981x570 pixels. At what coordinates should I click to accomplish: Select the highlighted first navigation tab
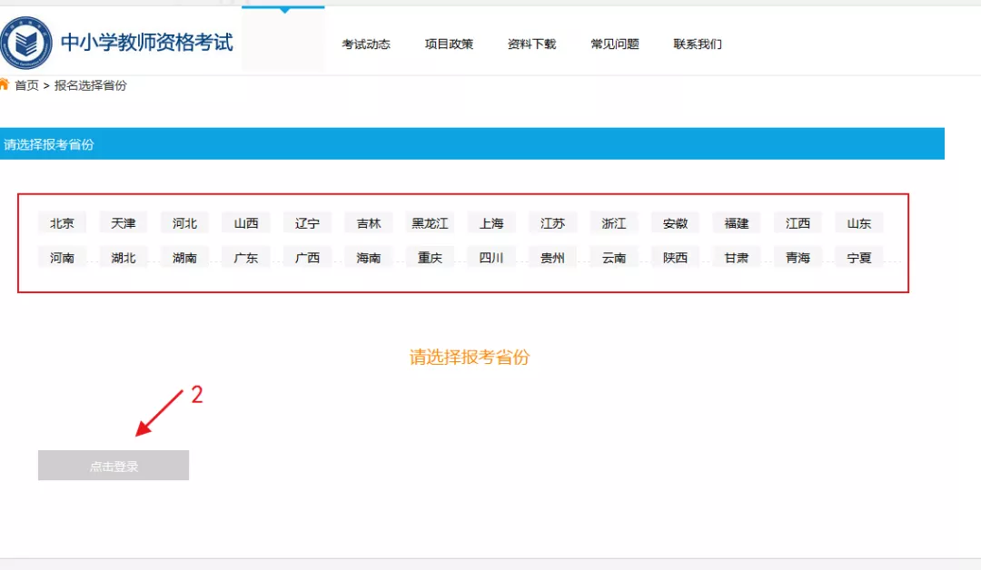click(x=283, y=40)
